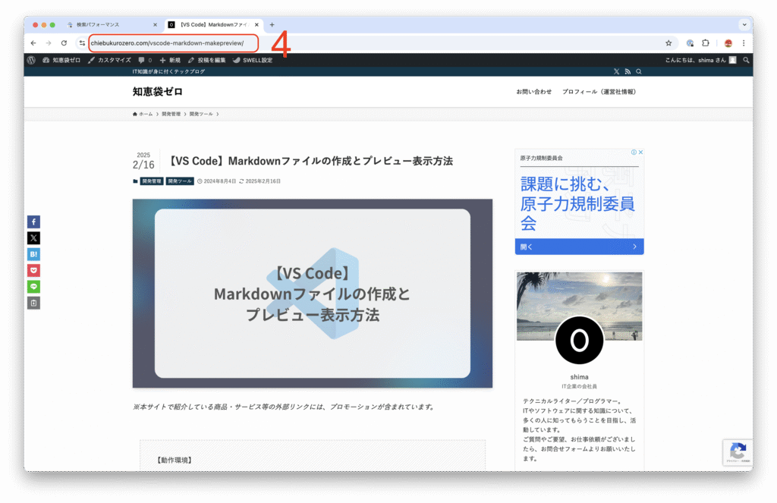The width and height of the screenshot is (777, 503).
Task: Click the article title 【VS Code】Markdownファイルの作成とプレビュー表示方法
Action: [310, 161]
